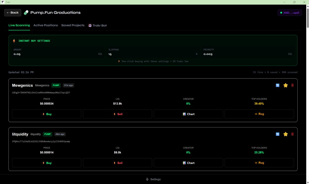Run Rug check on Mewgenics
309x184 pixels.
click(x=259, y=114)
